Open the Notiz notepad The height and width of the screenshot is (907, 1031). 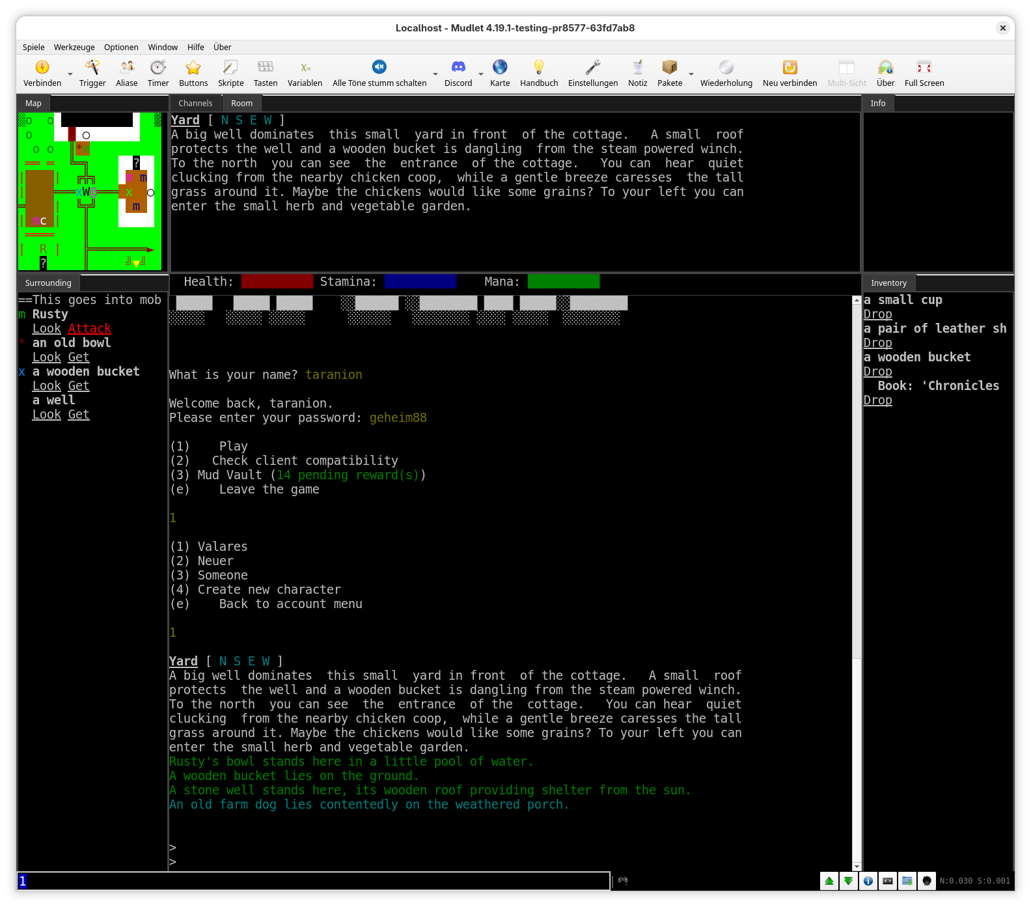[x=637, y=73]
